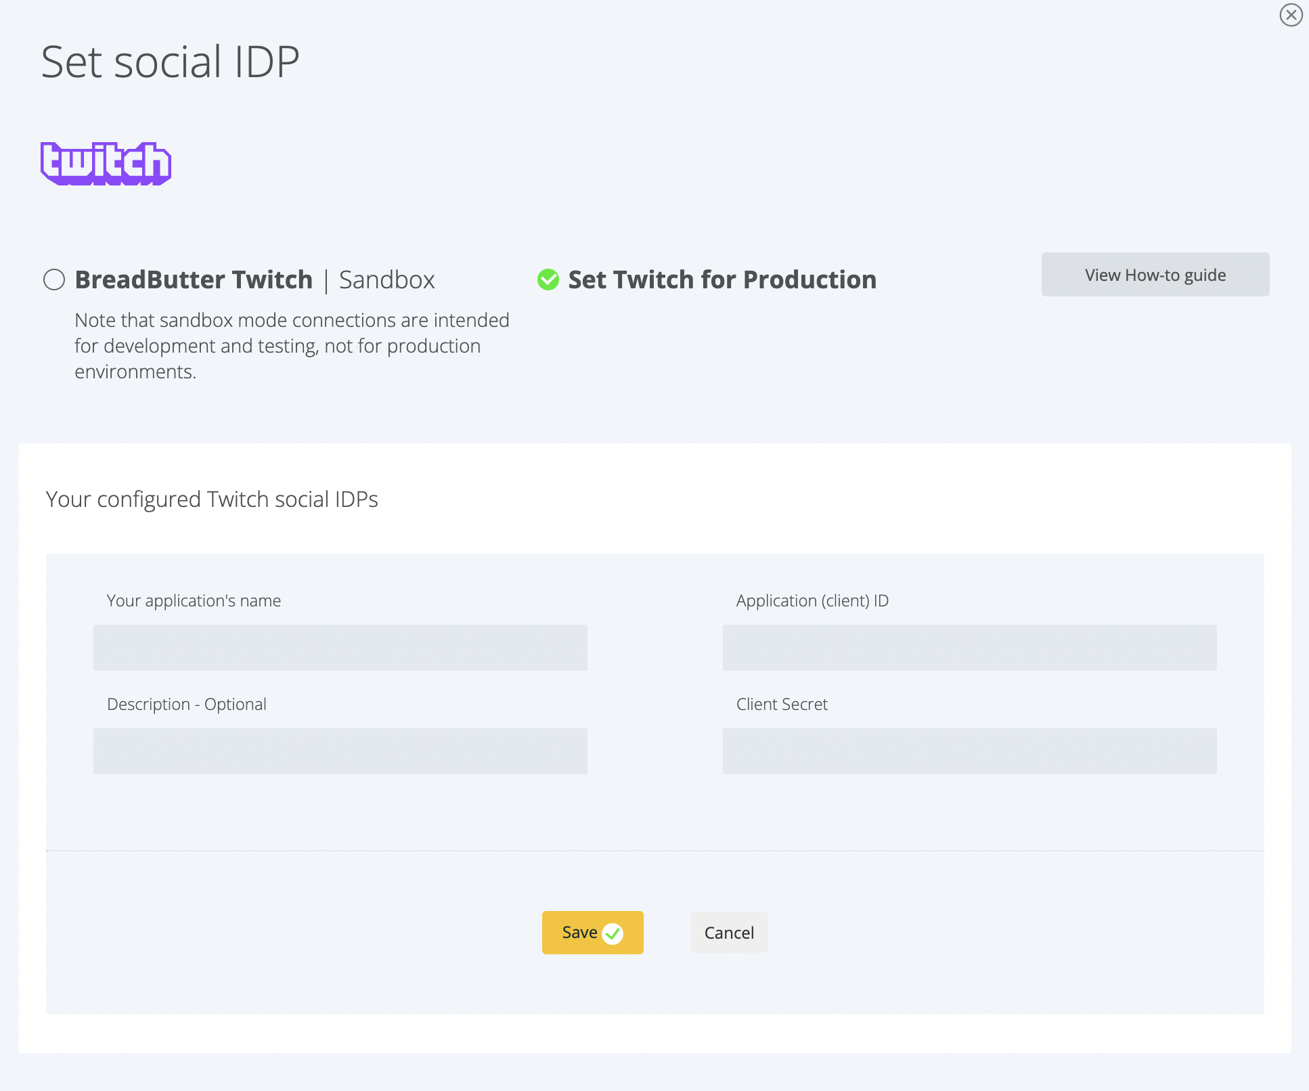Click the sandbox mode note text
This screenshot has height=1091, width=1309.
[291, 346]
